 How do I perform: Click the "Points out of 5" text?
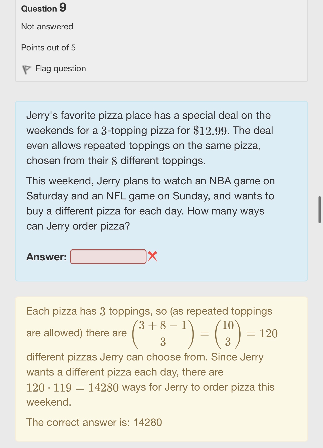(48, 48)
